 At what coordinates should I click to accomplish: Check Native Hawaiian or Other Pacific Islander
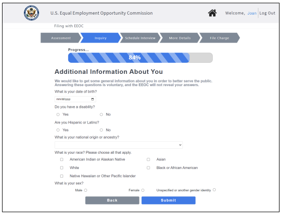click(x=62, y=176)
